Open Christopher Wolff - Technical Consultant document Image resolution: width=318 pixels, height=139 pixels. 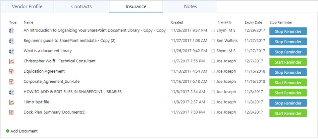pyautogui.click(x=59, y=61)
